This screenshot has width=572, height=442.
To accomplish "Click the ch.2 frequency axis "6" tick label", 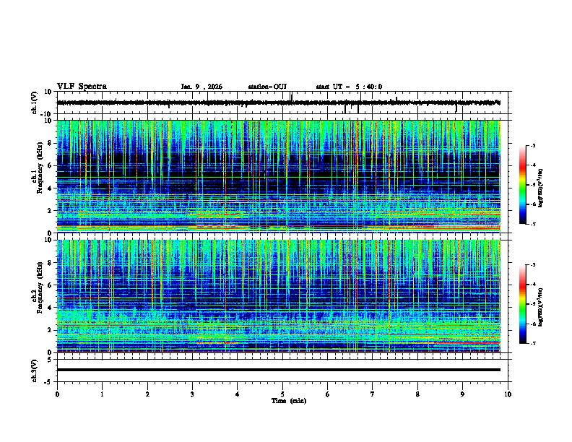I will click(50, 285).
